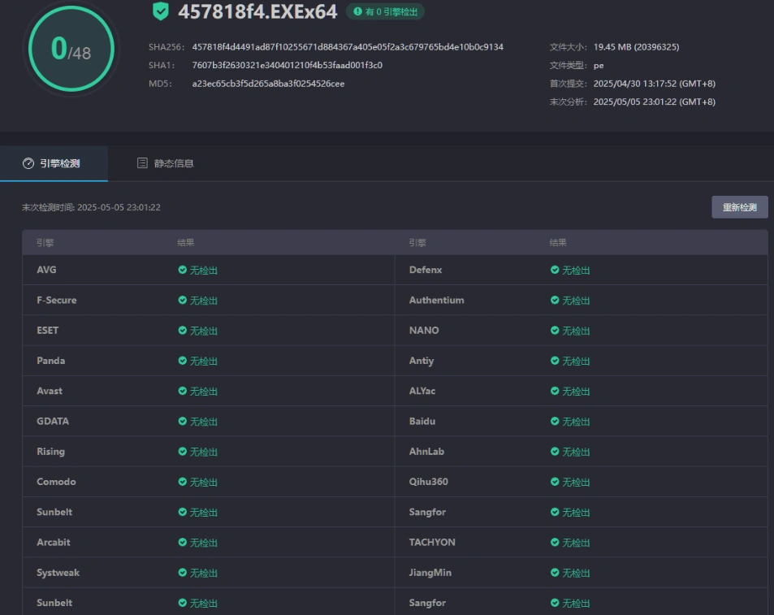Click the info icon in the 有 0 引擎检出 badge

[357, 11]
